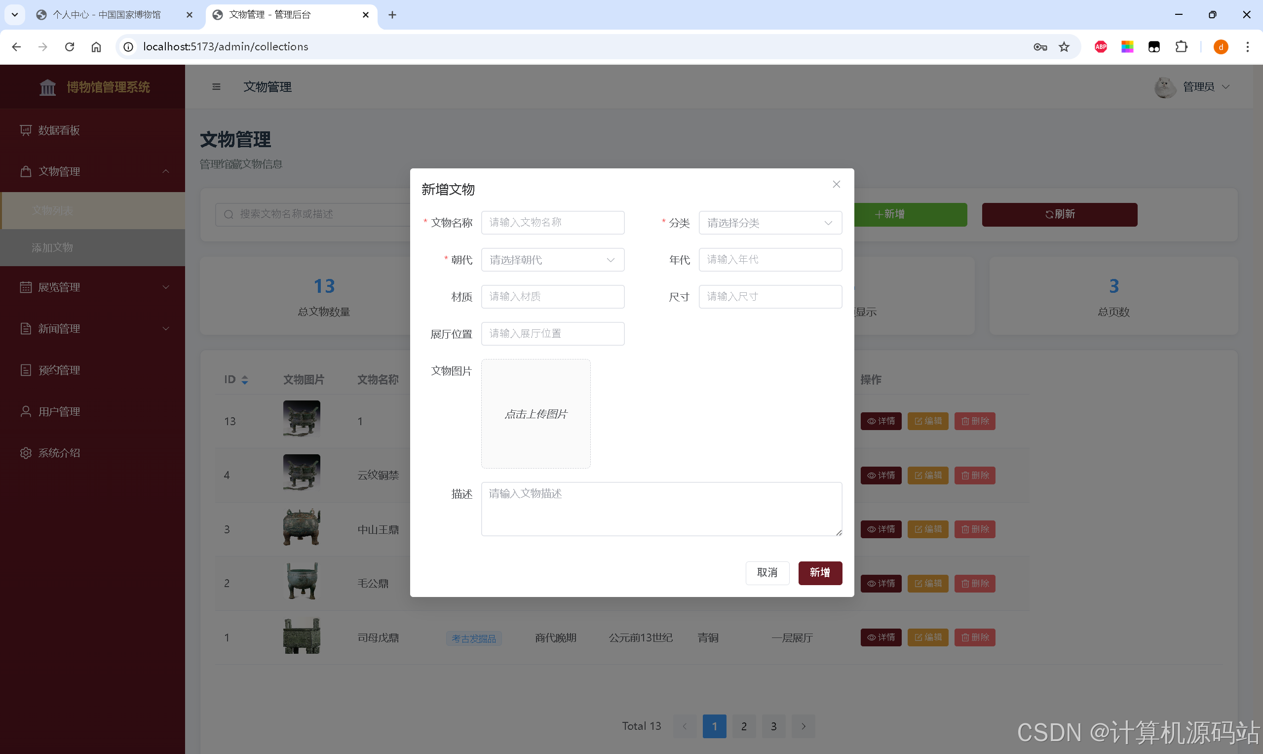Screen dimensions: 1263x754
Task: Click the 点击上传图片 upload area
Action: 536,414
